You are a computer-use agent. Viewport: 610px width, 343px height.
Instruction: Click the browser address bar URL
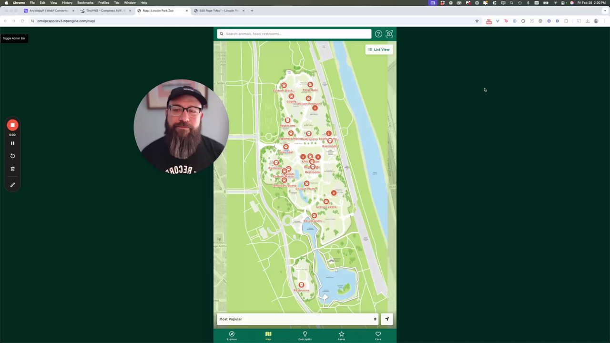66,21
